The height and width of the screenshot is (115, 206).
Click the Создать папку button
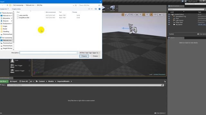(16, 9)
